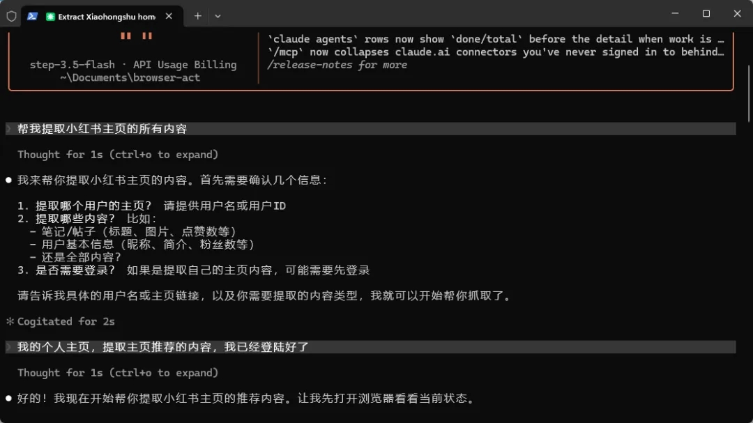Click the '用户基本信息' bullet line
The image size is (753, 423).
[142, 245]
